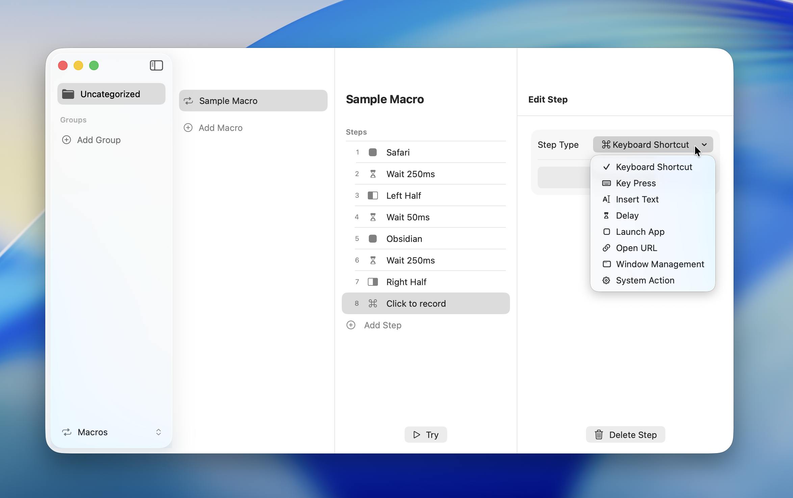Viewport: 793px width, 498px height.
Task: Click the Obsidian app icon in step 5
Action: pos(373,239)
